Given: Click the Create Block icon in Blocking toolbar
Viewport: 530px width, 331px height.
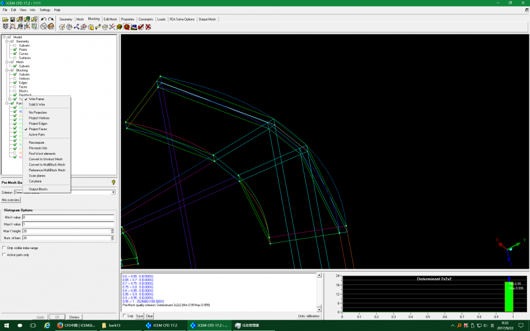Looking at the screenshot, I should (x=62, y=27).
